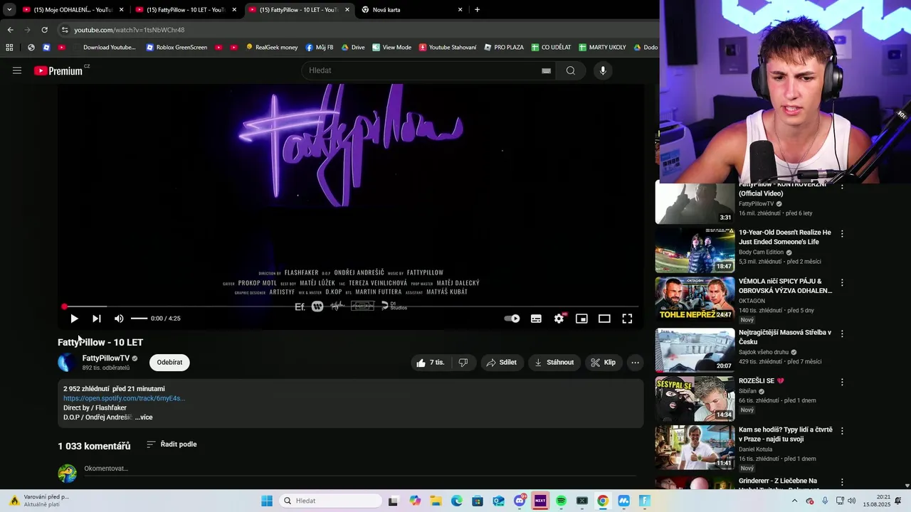Open Spotify from the taskbar
This screenshot has height=512, width=911.
(x=561, y=501)
